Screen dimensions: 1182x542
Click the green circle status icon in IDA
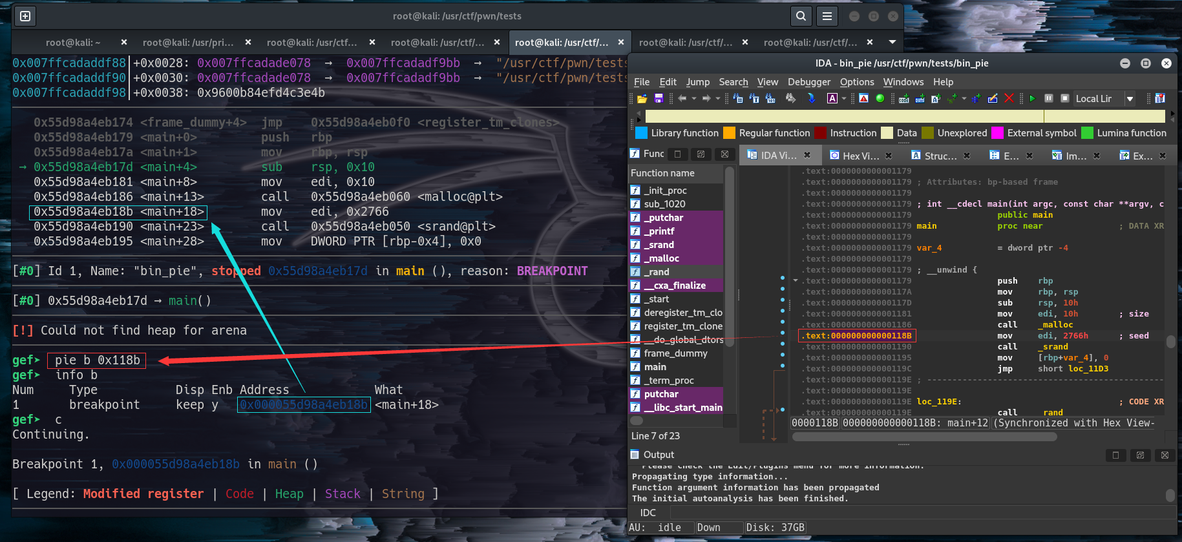point(880,98)
